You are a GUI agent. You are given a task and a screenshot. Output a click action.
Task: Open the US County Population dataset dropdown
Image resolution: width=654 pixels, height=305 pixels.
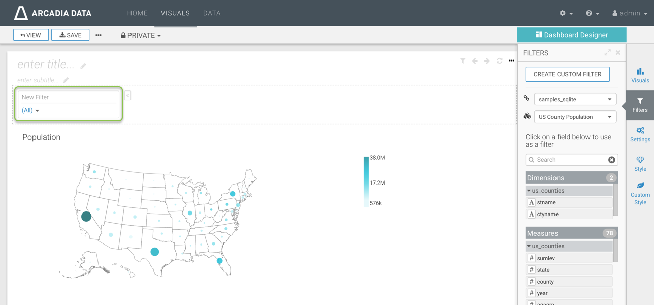(575, 117)
